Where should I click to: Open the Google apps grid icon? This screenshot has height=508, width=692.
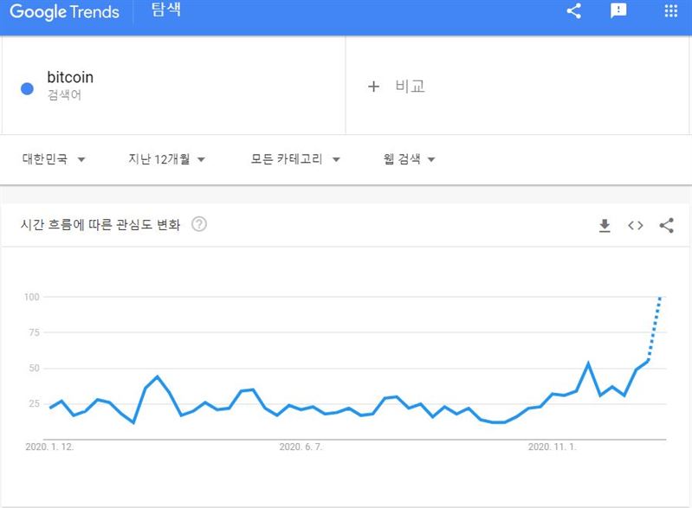coord(671,10)
